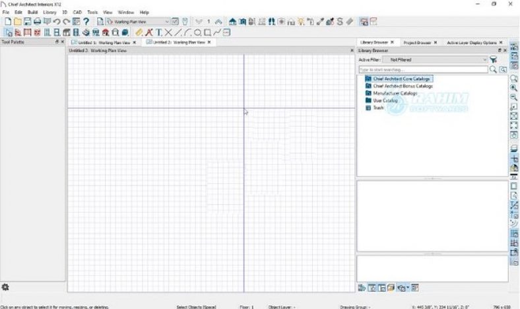520x309 pixels.
Task: Open the CAD menu
Action: click(77, 13)
